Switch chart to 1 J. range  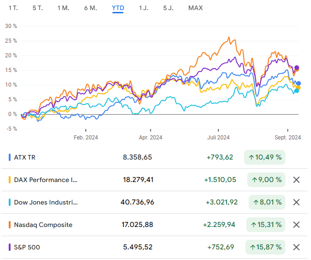pos(144,8)
